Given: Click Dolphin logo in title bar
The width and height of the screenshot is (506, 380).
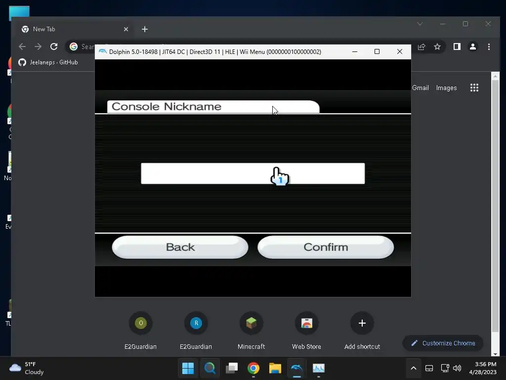Looking at the screenshot, I should point(103,51).
